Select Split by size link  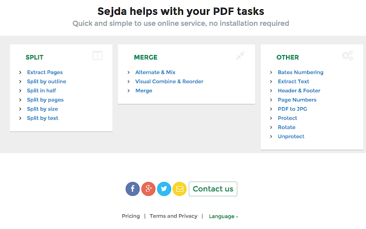(42, 109)
